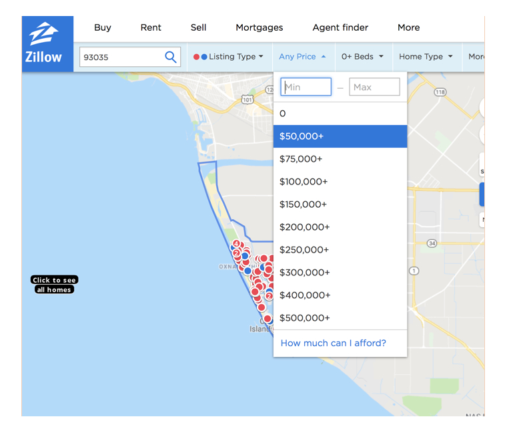Collapse the Any Price dropdown
505x431 pixels.
[302, 57]
